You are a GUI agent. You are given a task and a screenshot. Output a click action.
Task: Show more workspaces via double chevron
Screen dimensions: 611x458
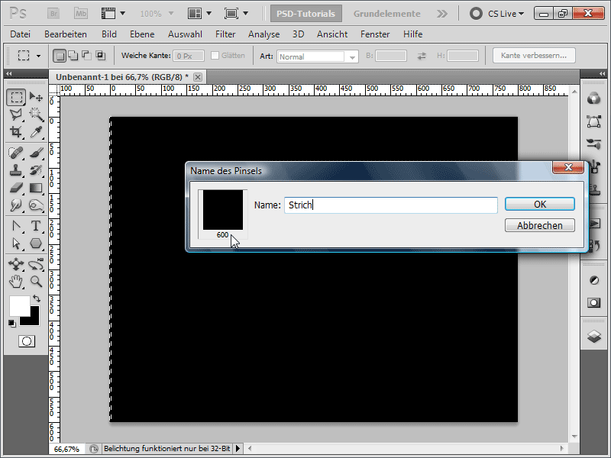[442, 14]
